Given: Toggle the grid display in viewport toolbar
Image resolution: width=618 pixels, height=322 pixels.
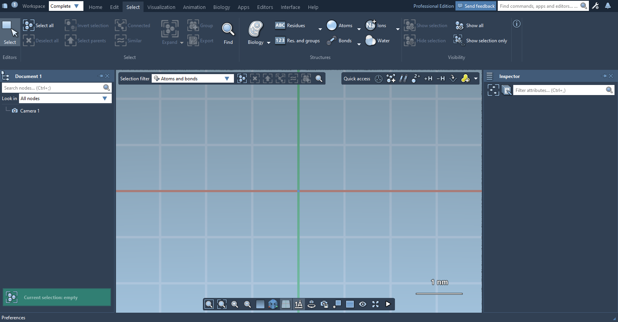Looking at the screenshot, I should (286, 304).
